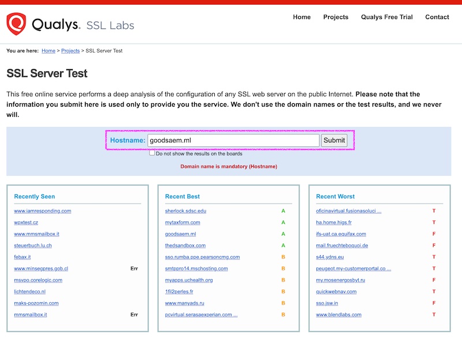The height and width of the screenshot is (339, 462).
Task: Click grade F beside ifs-uat.ca.equifax.com
Action: click(434, 234)
